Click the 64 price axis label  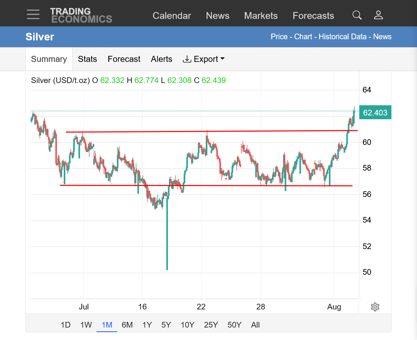[x=367, y=90]
